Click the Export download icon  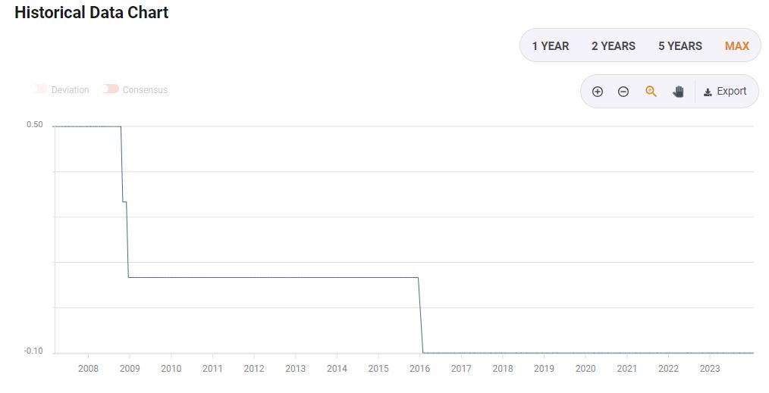click(708, 92)
